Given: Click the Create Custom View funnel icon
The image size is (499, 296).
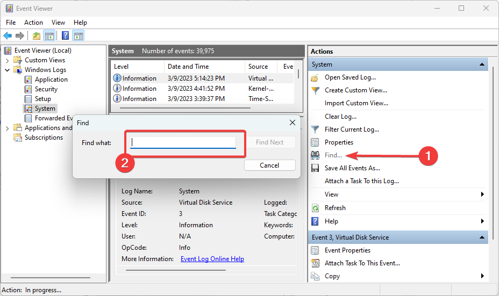Looking at the screenshot, I should click(x=315, y=90).
